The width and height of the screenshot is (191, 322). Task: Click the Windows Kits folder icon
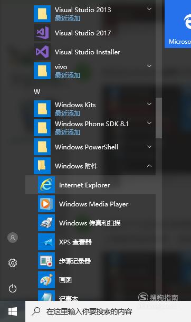click(x=42, y=109)
